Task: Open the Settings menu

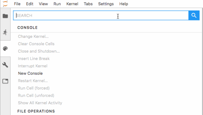Action: [x=106, y=4]
